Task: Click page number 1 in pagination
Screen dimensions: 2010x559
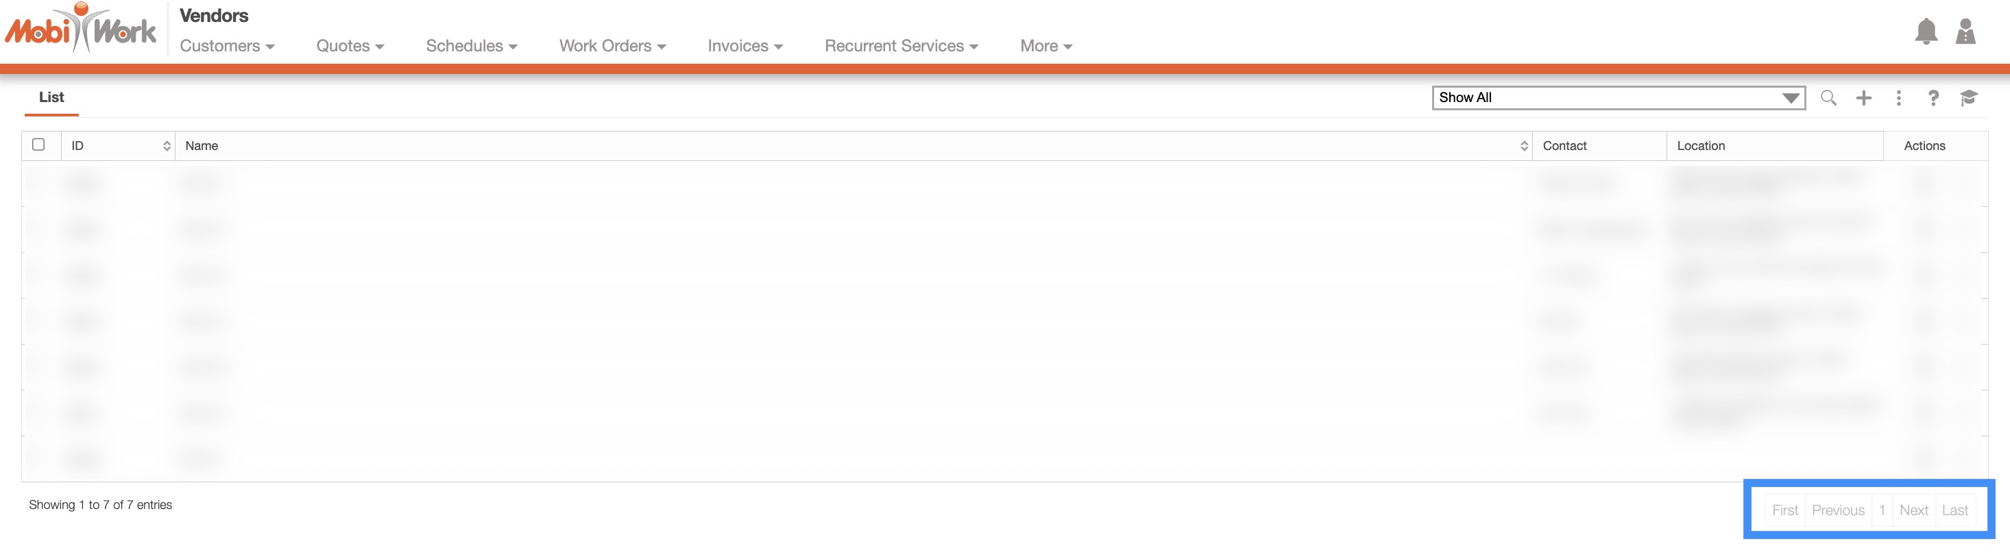Action: [1882, 510]
